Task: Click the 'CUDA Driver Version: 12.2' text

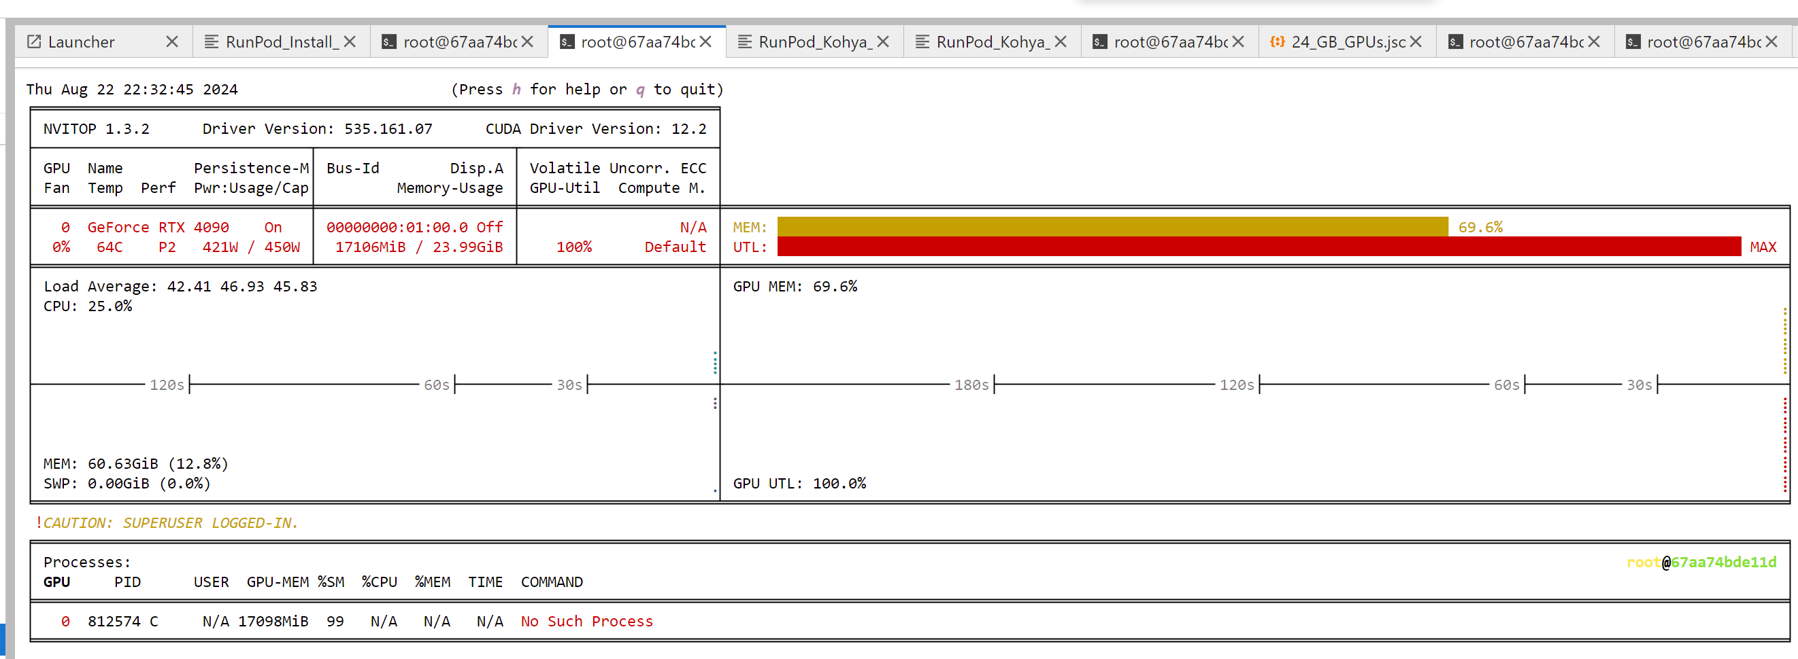Action: tap(596, 129)
